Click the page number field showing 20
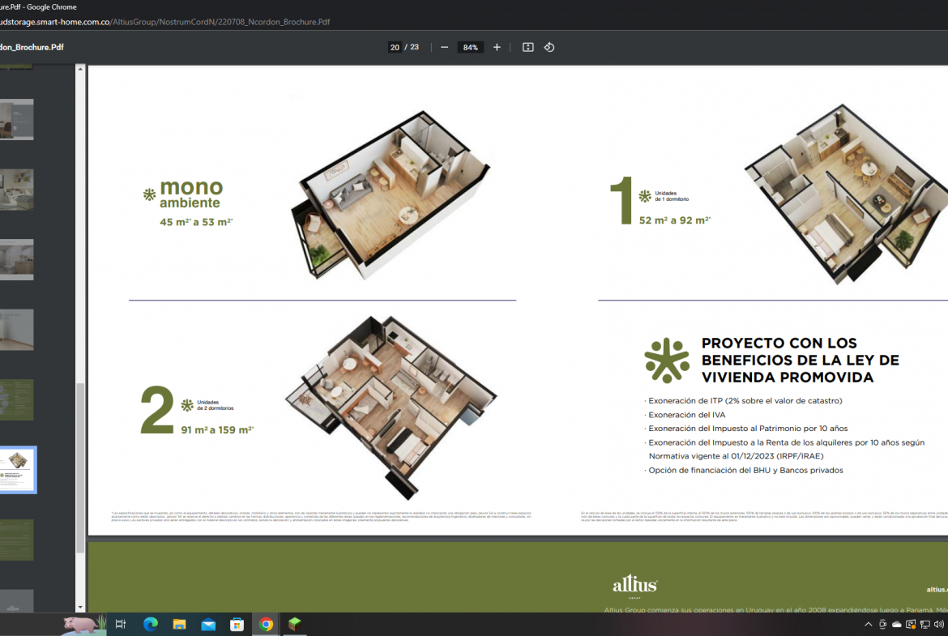 395,47
